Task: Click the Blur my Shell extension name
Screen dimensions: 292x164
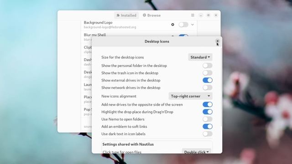Action: click(x=95, y=35)
